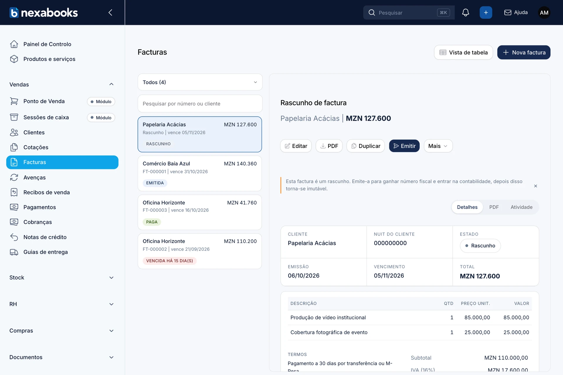Open Clientes people icon
Viewport: 563px width, 375px height.
14,132
